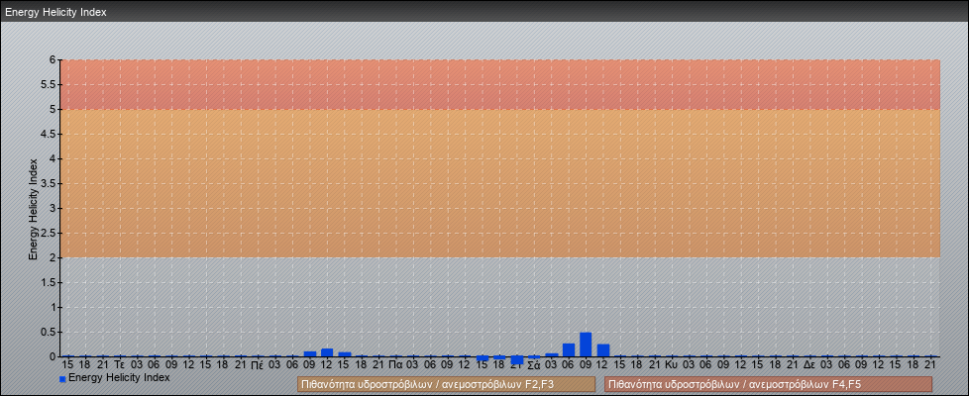
Task: Click the Σά day label on x-axis
Action: pyautogui.click(x=534, y=365)
